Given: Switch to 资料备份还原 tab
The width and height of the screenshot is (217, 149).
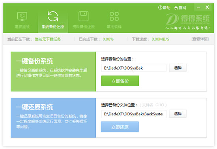Looking at the screenshot, I should (84, 20).
